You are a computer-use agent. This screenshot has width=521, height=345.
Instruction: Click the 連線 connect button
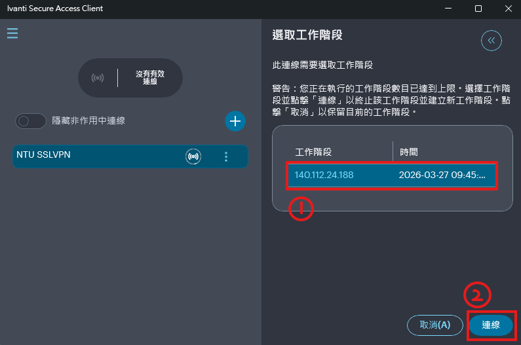coord(491,325)
